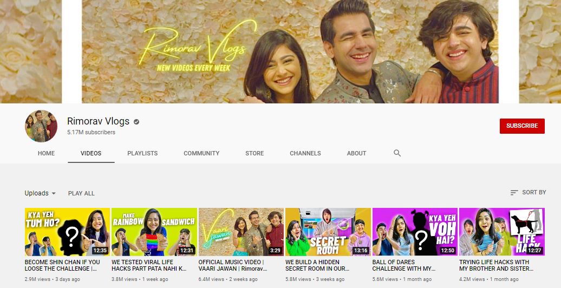
Task: Open the Store tab
Action: (x=255, y=153)
